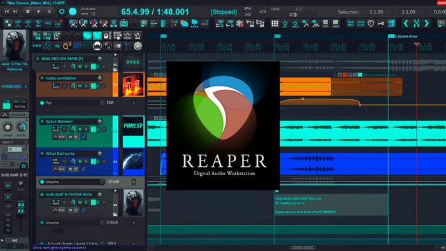Solo the BASS AND SFX MAIN track
446x251 pixels.
86,66
